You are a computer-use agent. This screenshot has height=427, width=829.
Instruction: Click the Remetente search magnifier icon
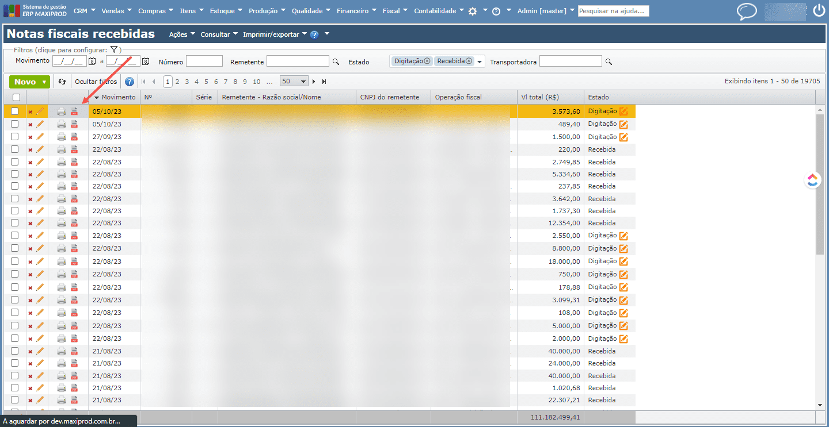pyautogui.click(x=336, y=61)
